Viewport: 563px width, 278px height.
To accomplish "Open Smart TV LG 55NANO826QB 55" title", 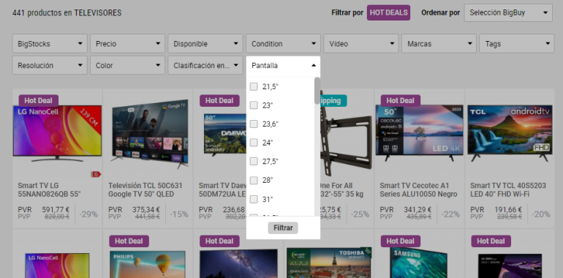I will (x=50, y=190).
